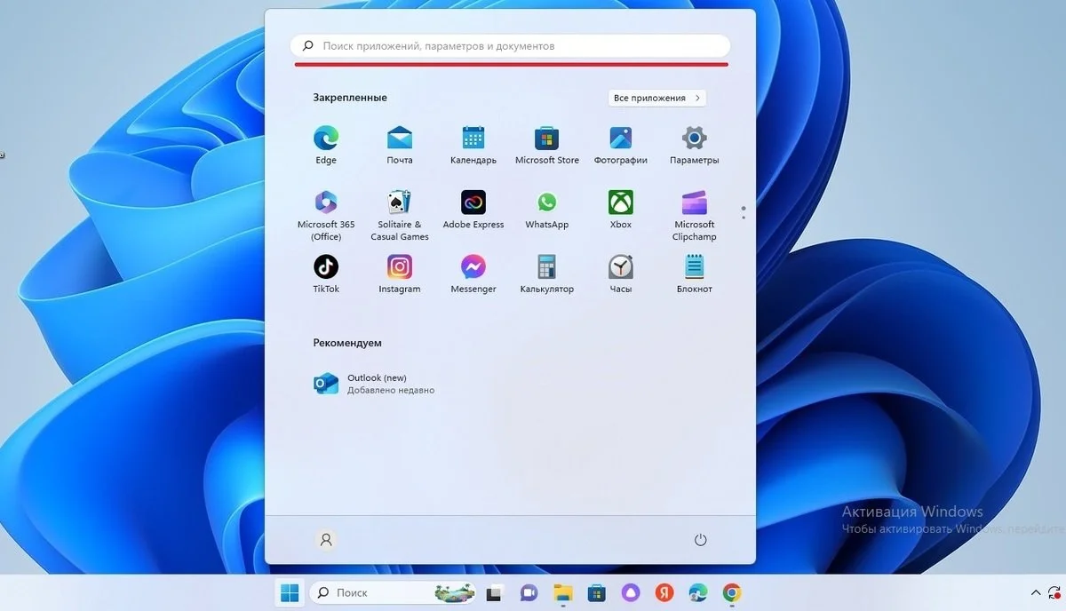Click the Start menu search field

tap(511, 45)
